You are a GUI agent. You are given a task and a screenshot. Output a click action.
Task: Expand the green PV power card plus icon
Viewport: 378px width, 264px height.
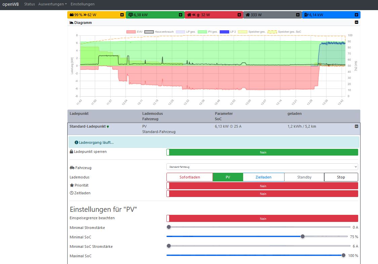[181, 15]
